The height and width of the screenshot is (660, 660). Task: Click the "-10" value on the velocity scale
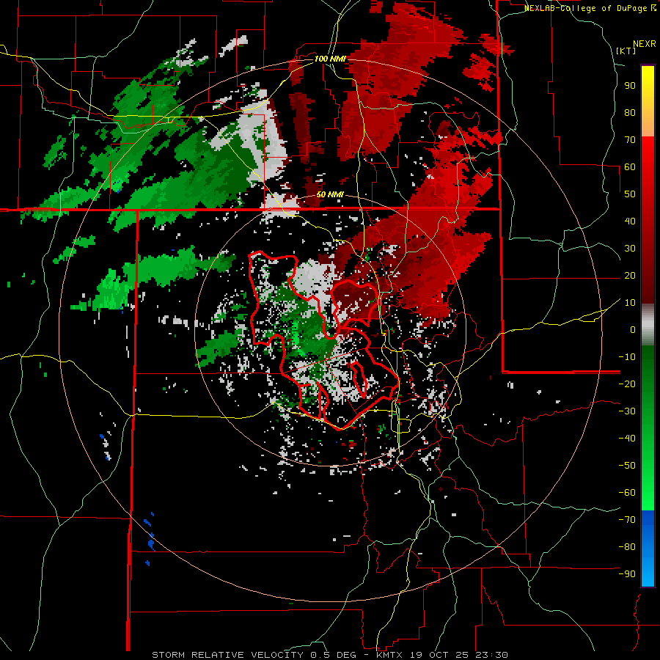coord(627,357)
